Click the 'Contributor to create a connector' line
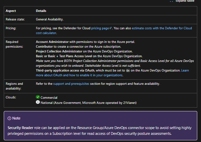201x142 pixels. pyautogui.click(x=78, y=47)
